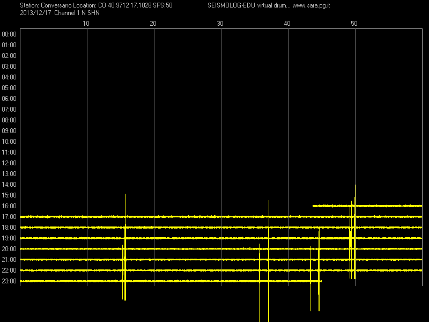Click the 08:00 hour label
The height and width of the screenshot is (322, 429).
pyautogui.click(x=9, y=120)
